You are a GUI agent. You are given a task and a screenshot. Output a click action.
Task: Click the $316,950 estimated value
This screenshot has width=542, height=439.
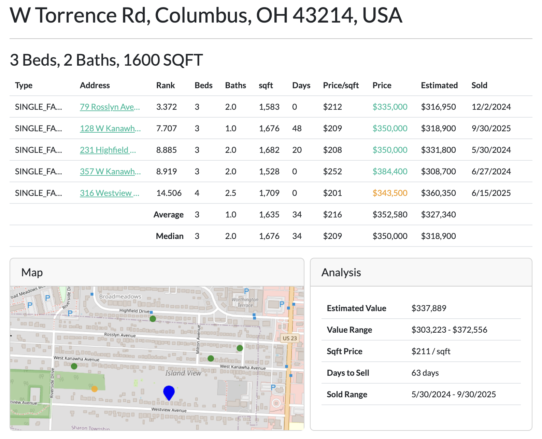438,107
